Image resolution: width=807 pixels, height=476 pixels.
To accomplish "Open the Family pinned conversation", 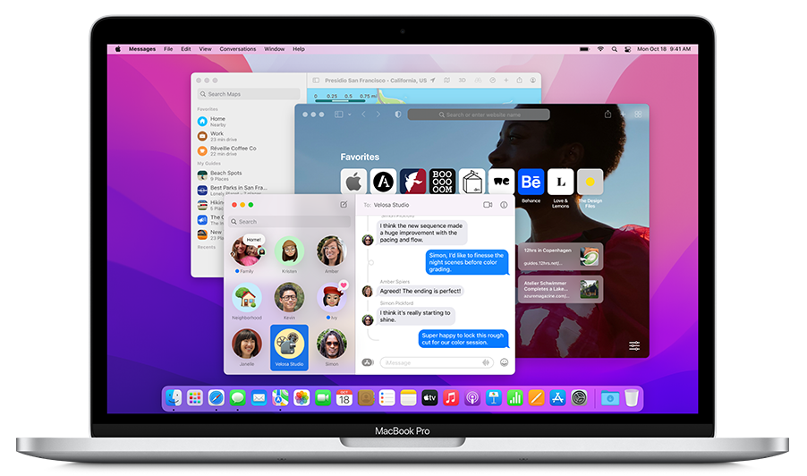I will click(x=247, y=255).
